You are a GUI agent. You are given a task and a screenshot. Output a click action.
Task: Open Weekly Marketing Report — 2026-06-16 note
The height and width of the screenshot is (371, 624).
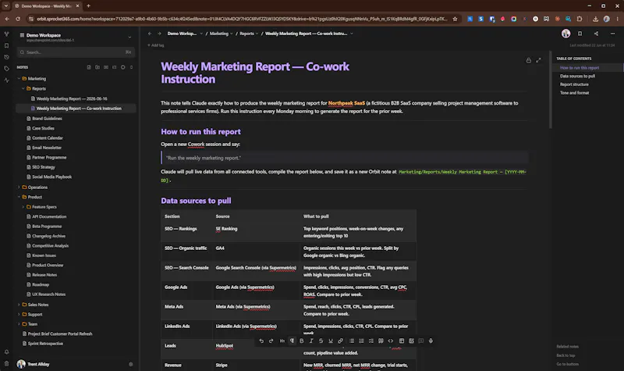[x=72, y=99]
